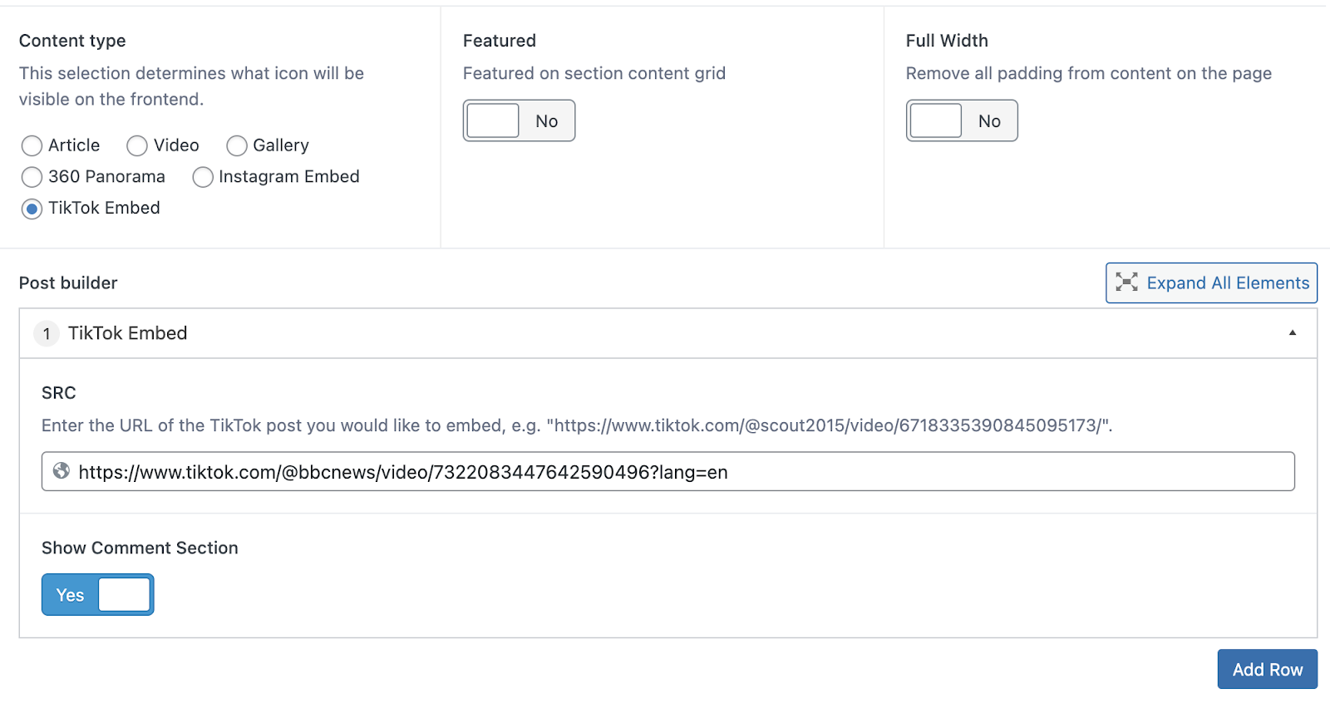
Task: Choose the Gallery radio option
Action: [237, 146]
